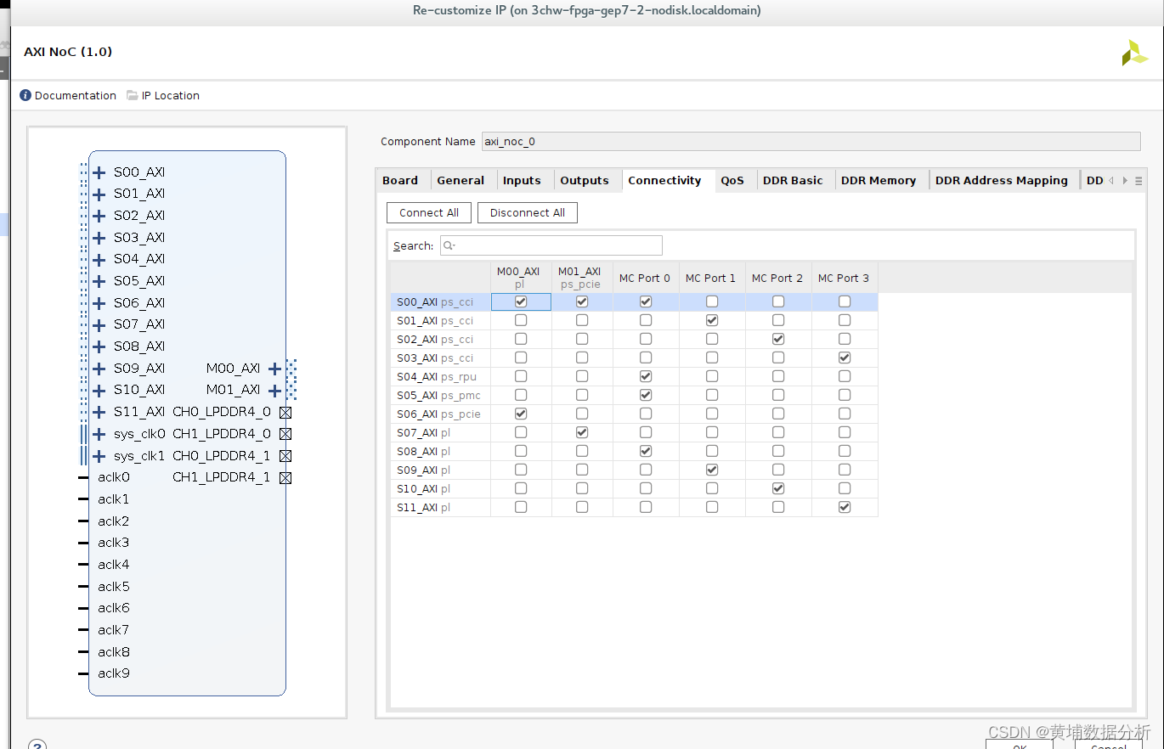Click the Documentation info icon

tap(25, 95)
